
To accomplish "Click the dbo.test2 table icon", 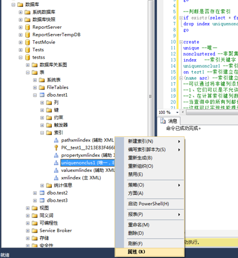I will coord(42,193).
